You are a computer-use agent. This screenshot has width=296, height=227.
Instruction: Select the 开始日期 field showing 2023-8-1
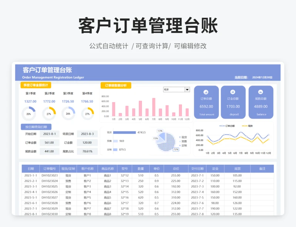point(50,134)
